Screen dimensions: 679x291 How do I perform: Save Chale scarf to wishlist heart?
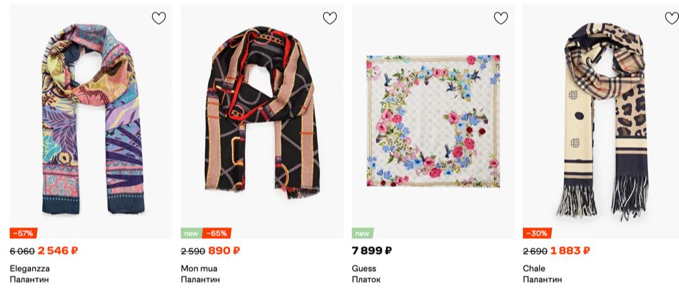coord(671,18)
